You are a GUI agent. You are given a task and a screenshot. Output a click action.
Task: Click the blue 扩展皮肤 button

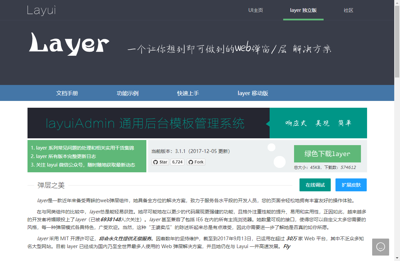click(351, 185)
